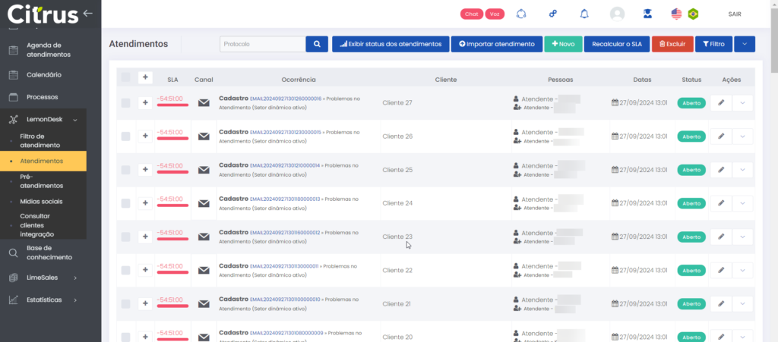This screenshot has height=342, width=778.
Task: Tick the checkbox for Cliente 24 row
Action: coord(125,203)
